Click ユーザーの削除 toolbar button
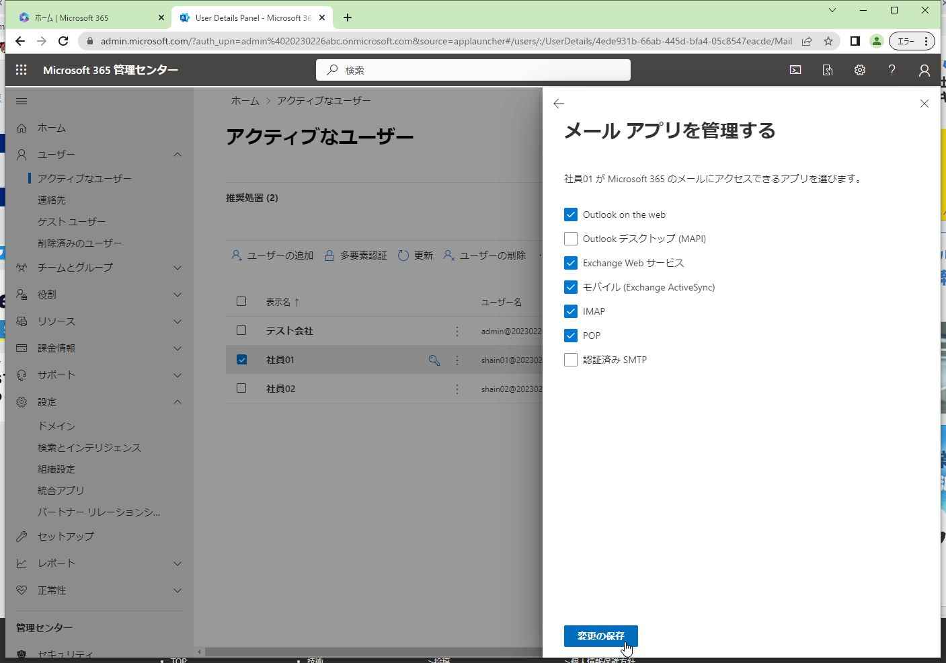Image resolution: width=946 pixels, height=663 pixels. coord(485,256)
